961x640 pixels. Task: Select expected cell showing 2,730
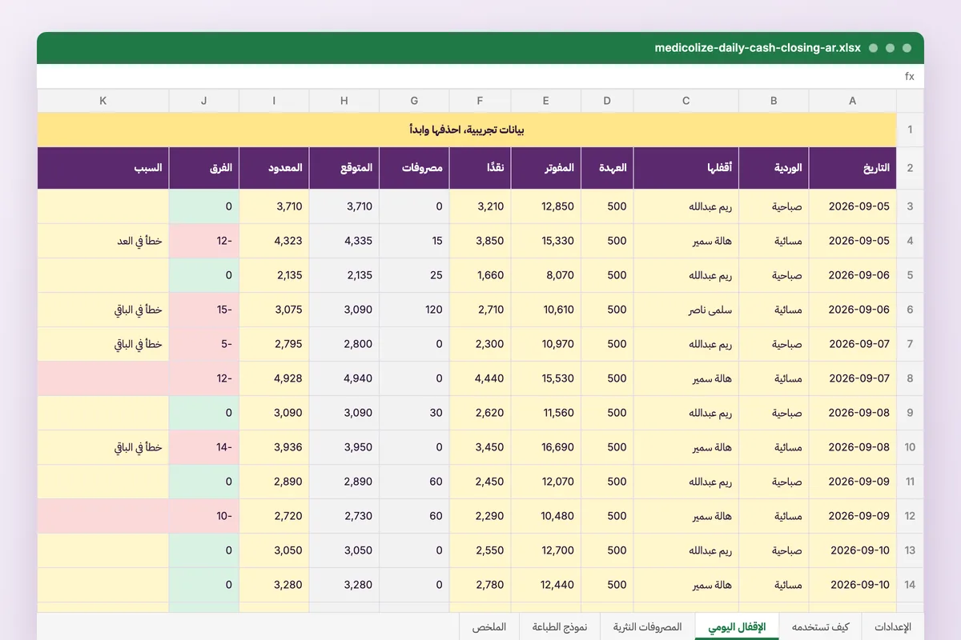344,516
